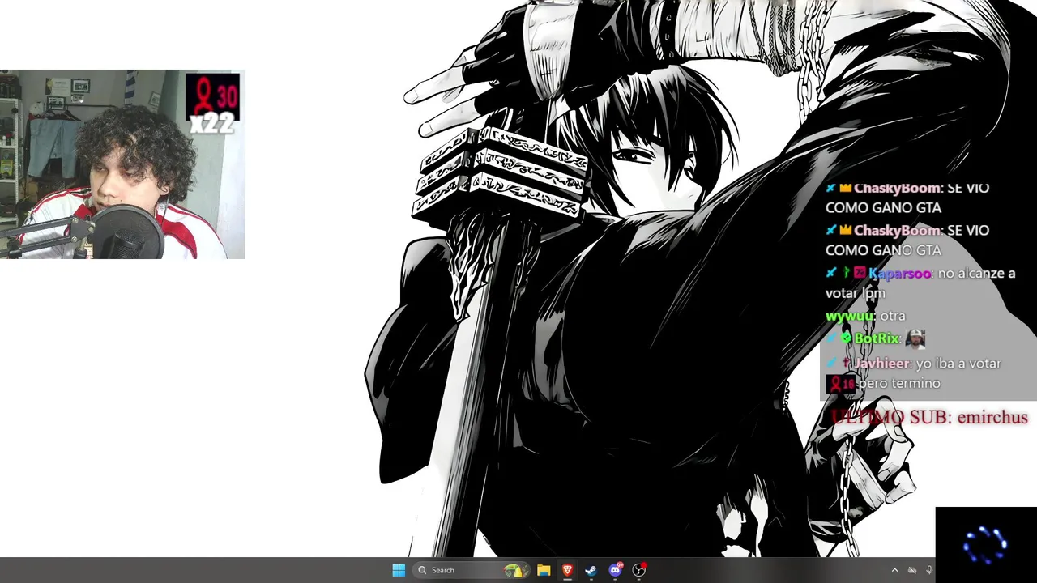Open Discord from the taskbar
Screen dimensions: 1037x583
point(615,570)
